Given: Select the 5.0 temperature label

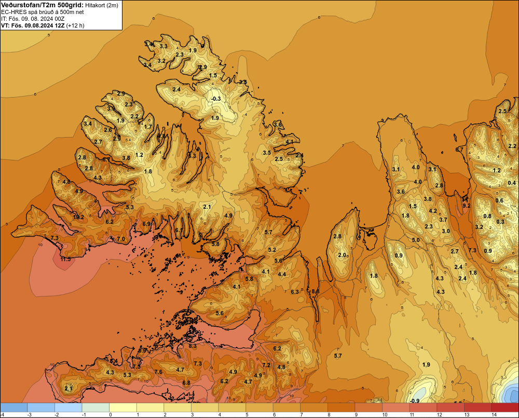Looking at the screenshot, I should (416, 240).
